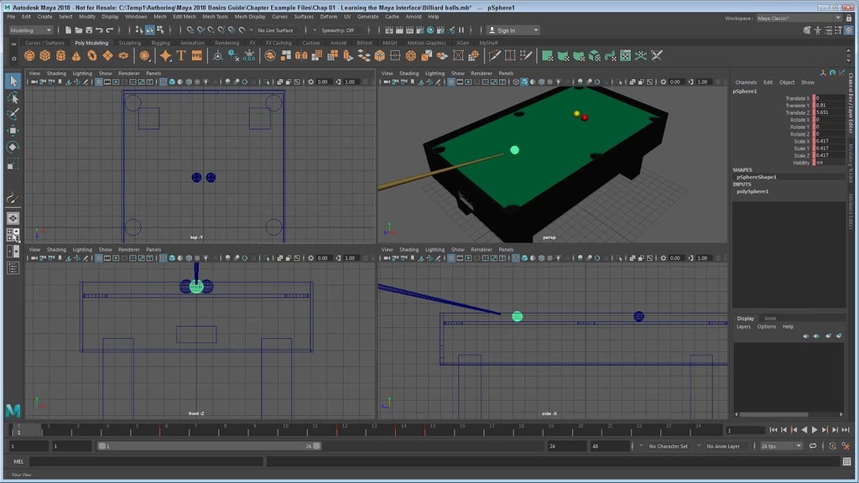
Task: Enable snap to grid on the status line
Action: [190, 29]
